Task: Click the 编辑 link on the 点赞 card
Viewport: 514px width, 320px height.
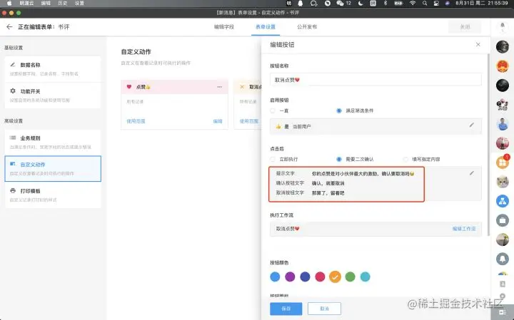Action: pos(218,121)
